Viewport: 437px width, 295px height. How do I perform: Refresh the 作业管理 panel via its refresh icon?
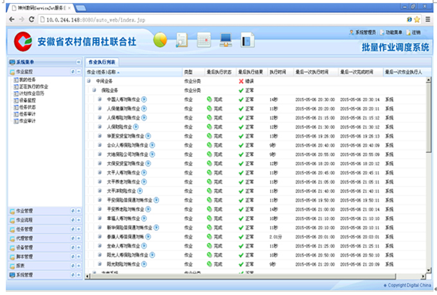(73, 211)
